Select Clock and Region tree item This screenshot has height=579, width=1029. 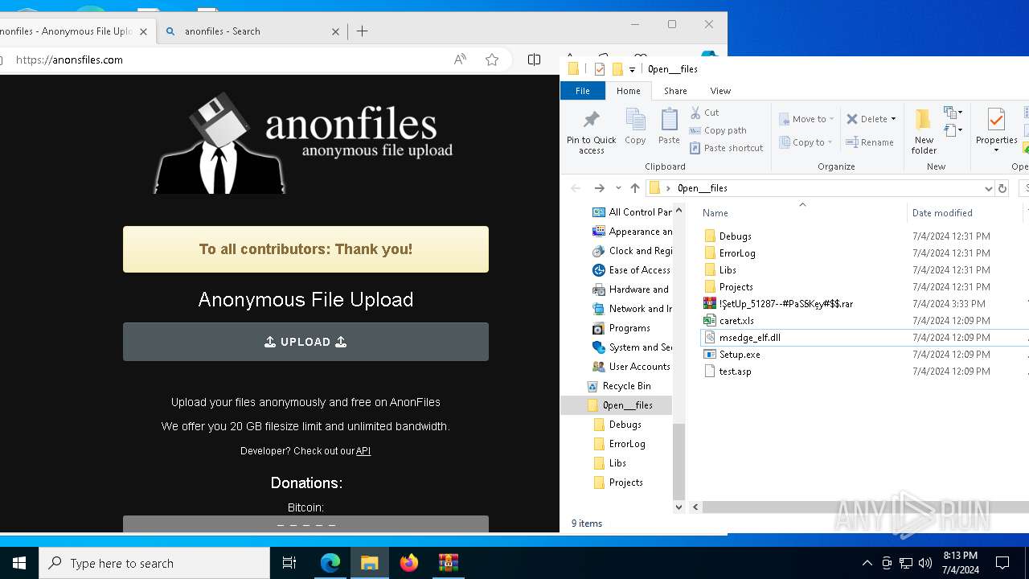click(x=632, y=251)
